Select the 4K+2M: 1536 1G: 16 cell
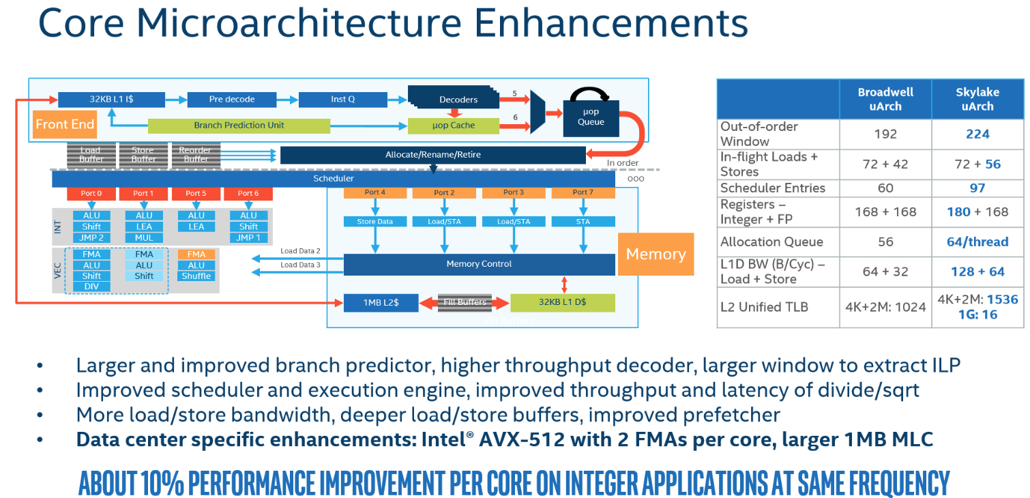1030x498 pixels. [x=977, y=306]
